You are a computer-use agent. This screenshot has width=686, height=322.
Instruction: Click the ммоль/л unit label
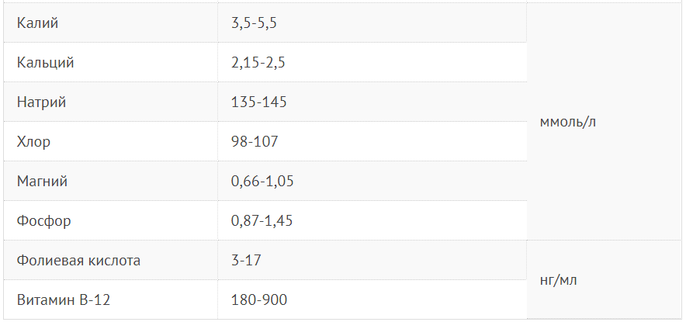(567, 122)
